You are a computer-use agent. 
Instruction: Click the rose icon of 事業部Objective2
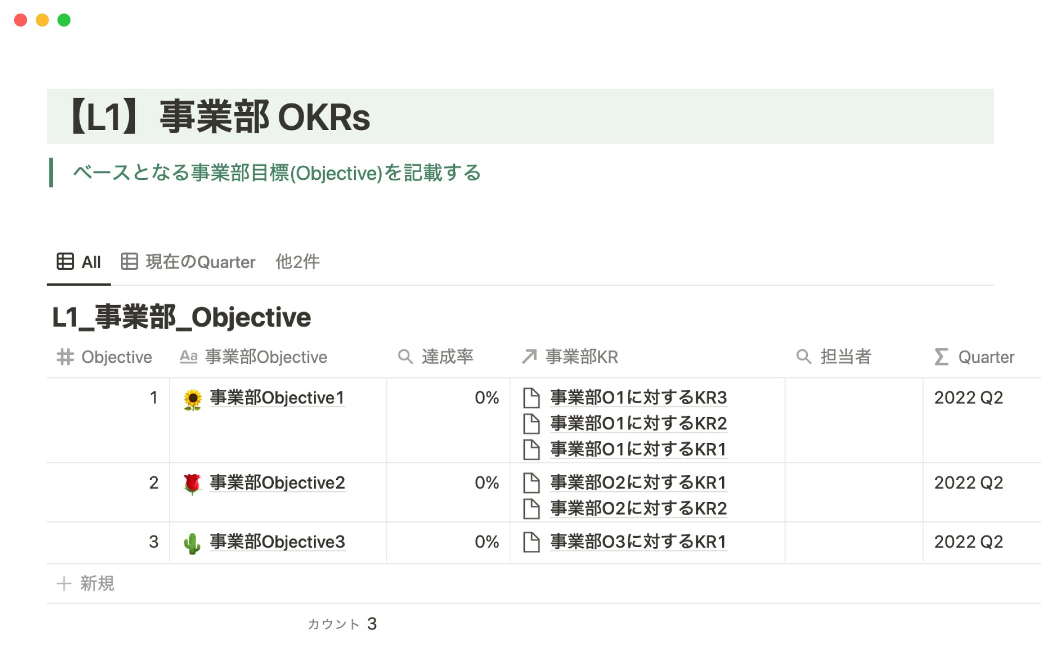192,484
